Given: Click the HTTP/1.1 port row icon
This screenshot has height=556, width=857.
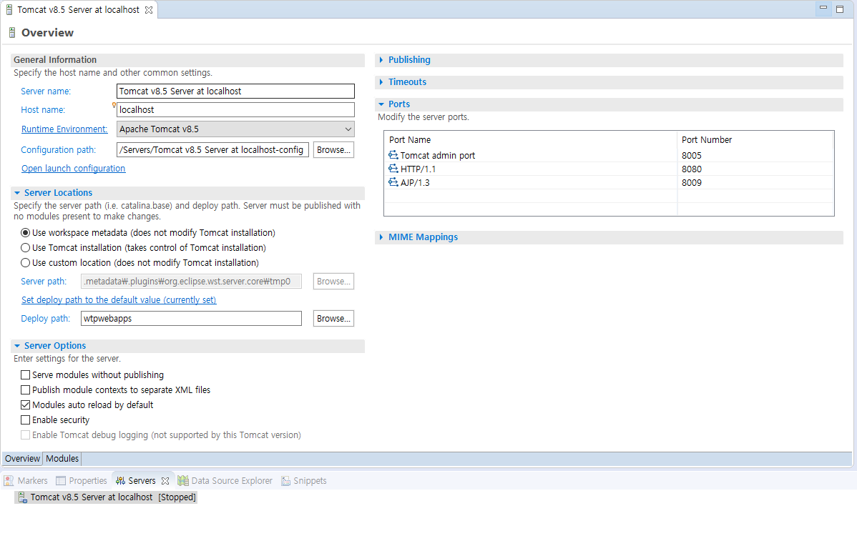Looking at the screenshot, I should pyautogui.click(x=393, y=169).
